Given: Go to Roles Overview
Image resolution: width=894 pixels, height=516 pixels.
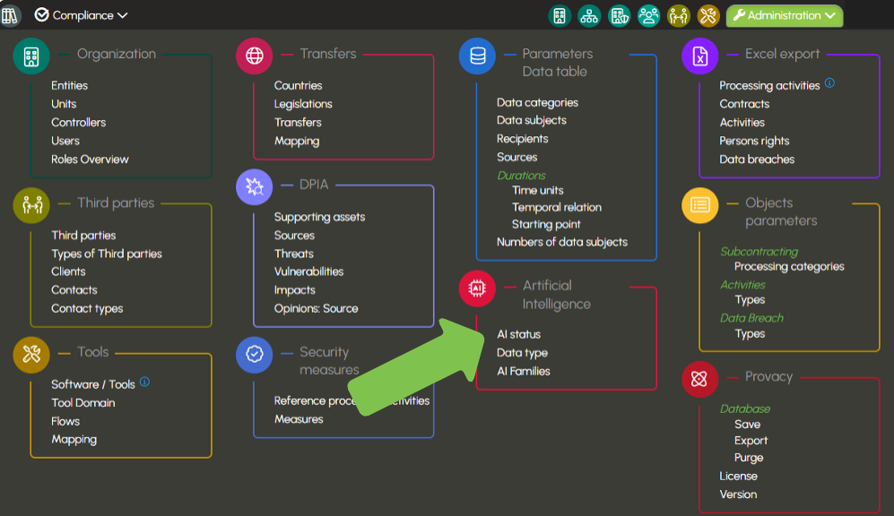Looking at the screenshot, I should click(x=90, y=159).
